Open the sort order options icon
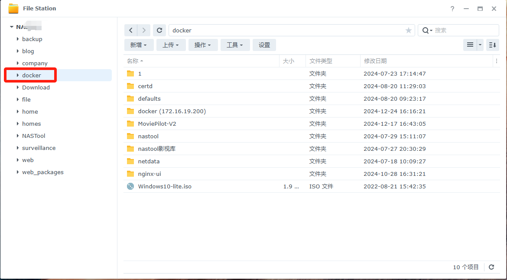Screen dimensions: 507x280 click(492, 45)
